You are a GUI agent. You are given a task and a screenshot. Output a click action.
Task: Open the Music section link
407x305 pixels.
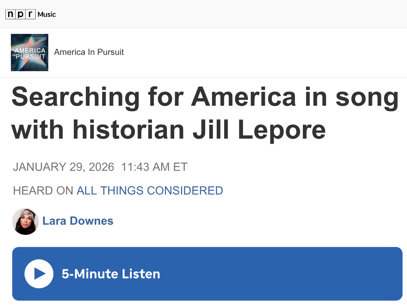pos(47,14)
